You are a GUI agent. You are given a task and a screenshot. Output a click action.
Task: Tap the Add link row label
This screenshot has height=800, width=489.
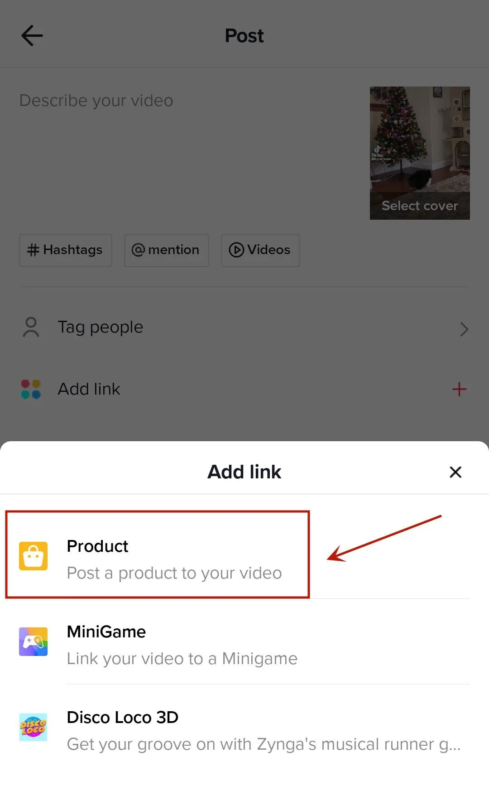(89, 389)
